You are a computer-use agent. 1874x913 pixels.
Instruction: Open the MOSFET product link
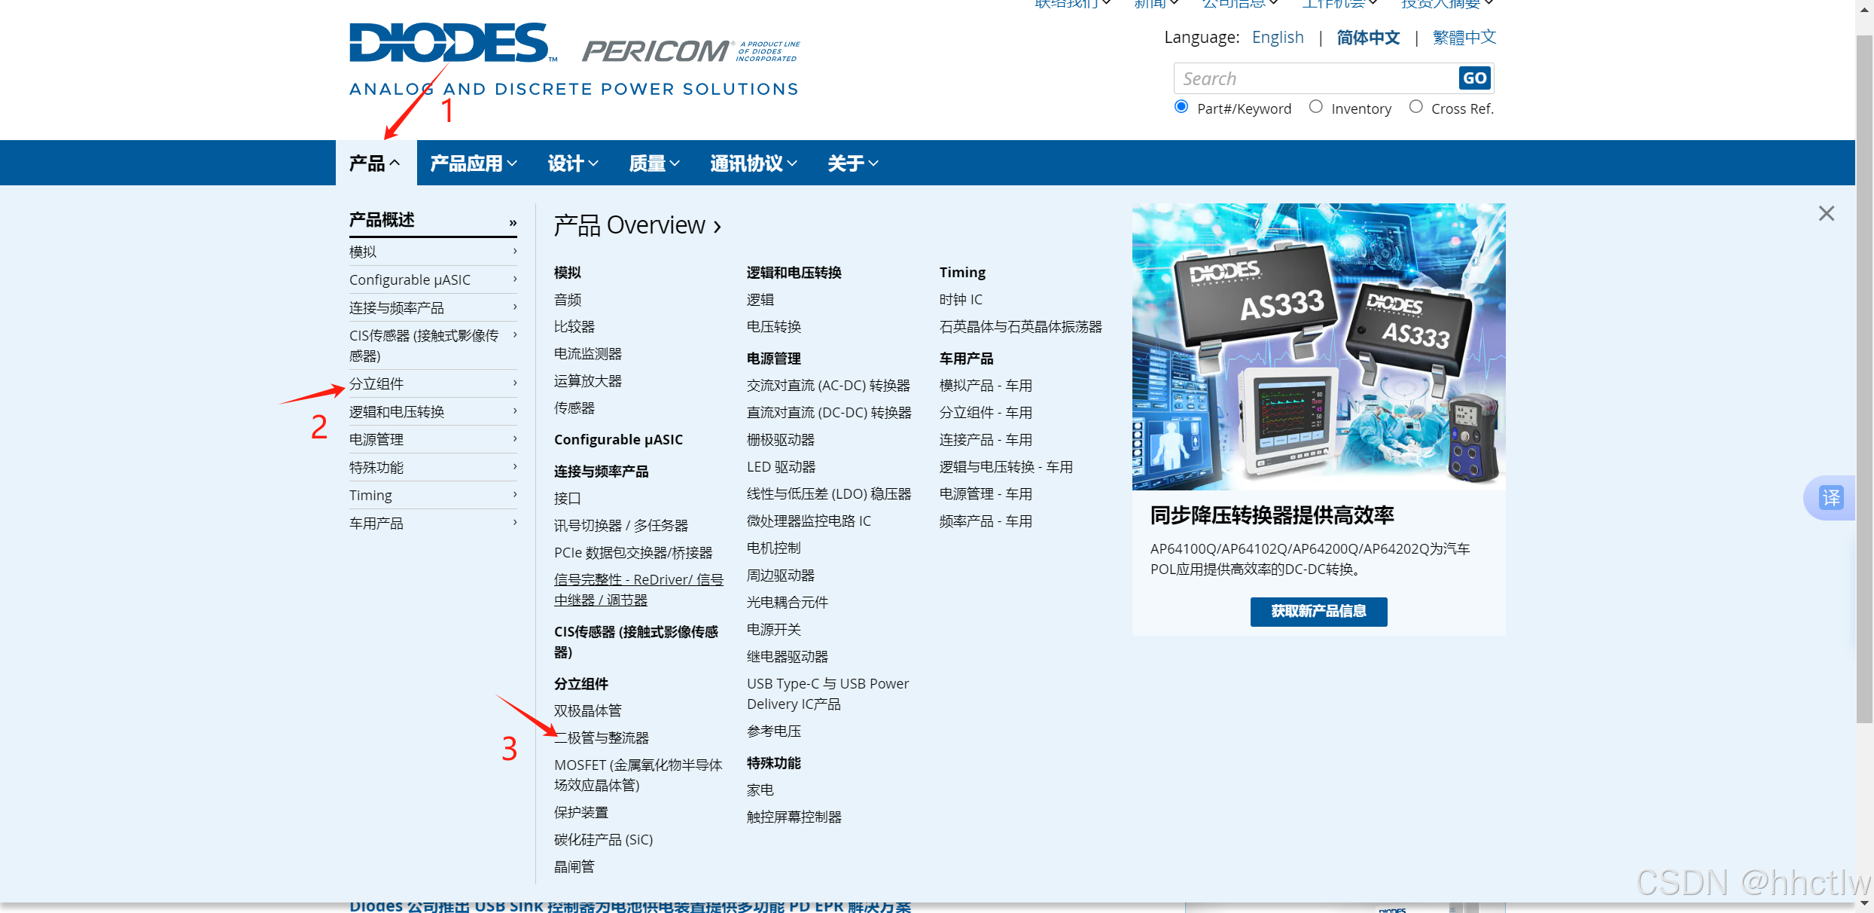coord(638,775)
